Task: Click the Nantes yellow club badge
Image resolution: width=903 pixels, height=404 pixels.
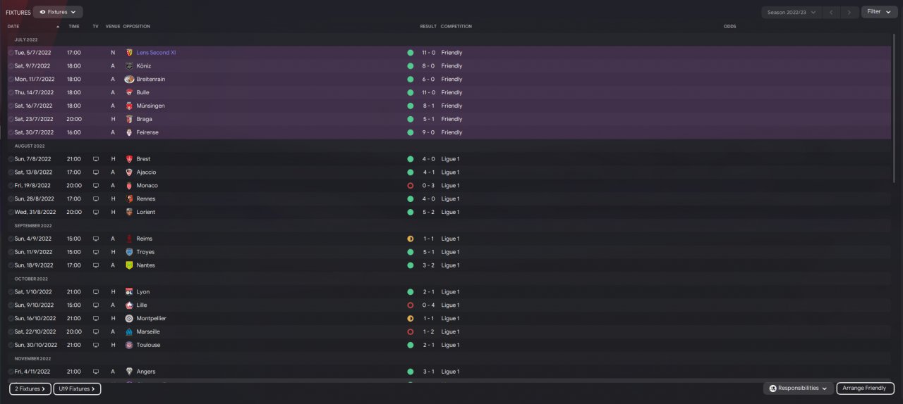Action: pos(129,266)
